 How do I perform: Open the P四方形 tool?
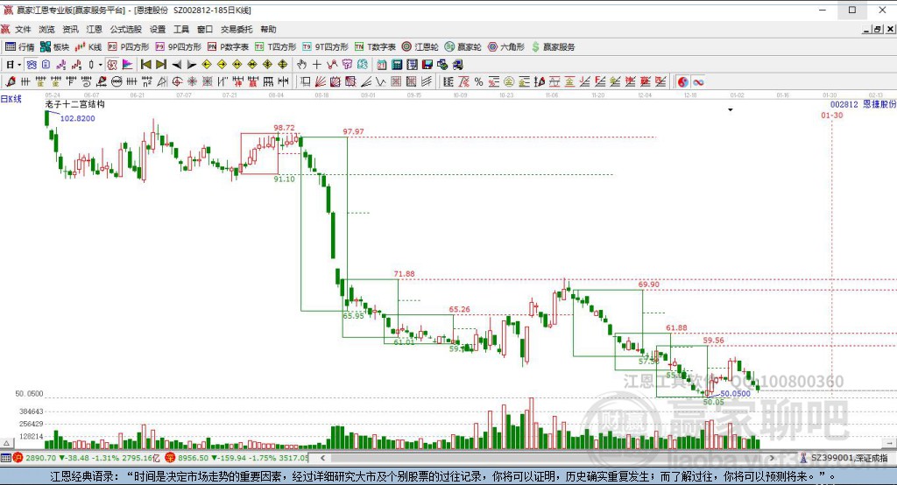(129, 47)
